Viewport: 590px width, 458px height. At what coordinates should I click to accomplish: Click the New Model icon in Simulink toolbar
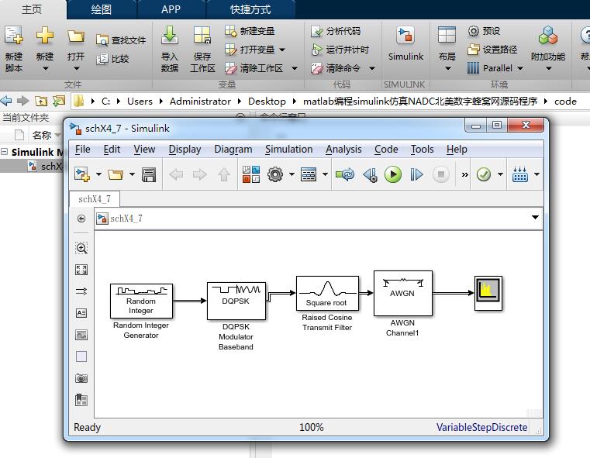(82, 174)
